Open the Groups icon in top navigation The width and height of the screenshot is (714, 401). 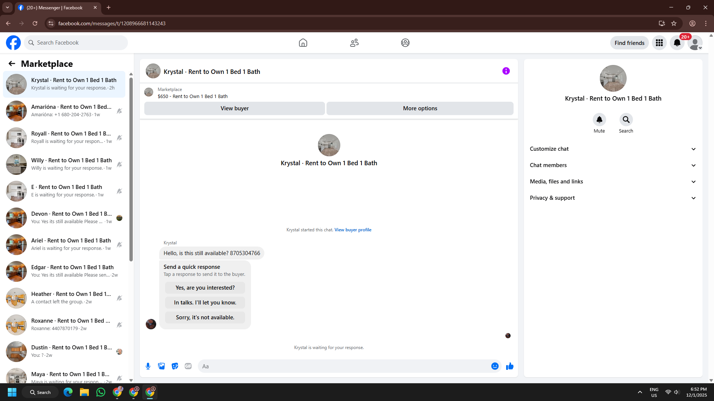click(x=405, y=43)
